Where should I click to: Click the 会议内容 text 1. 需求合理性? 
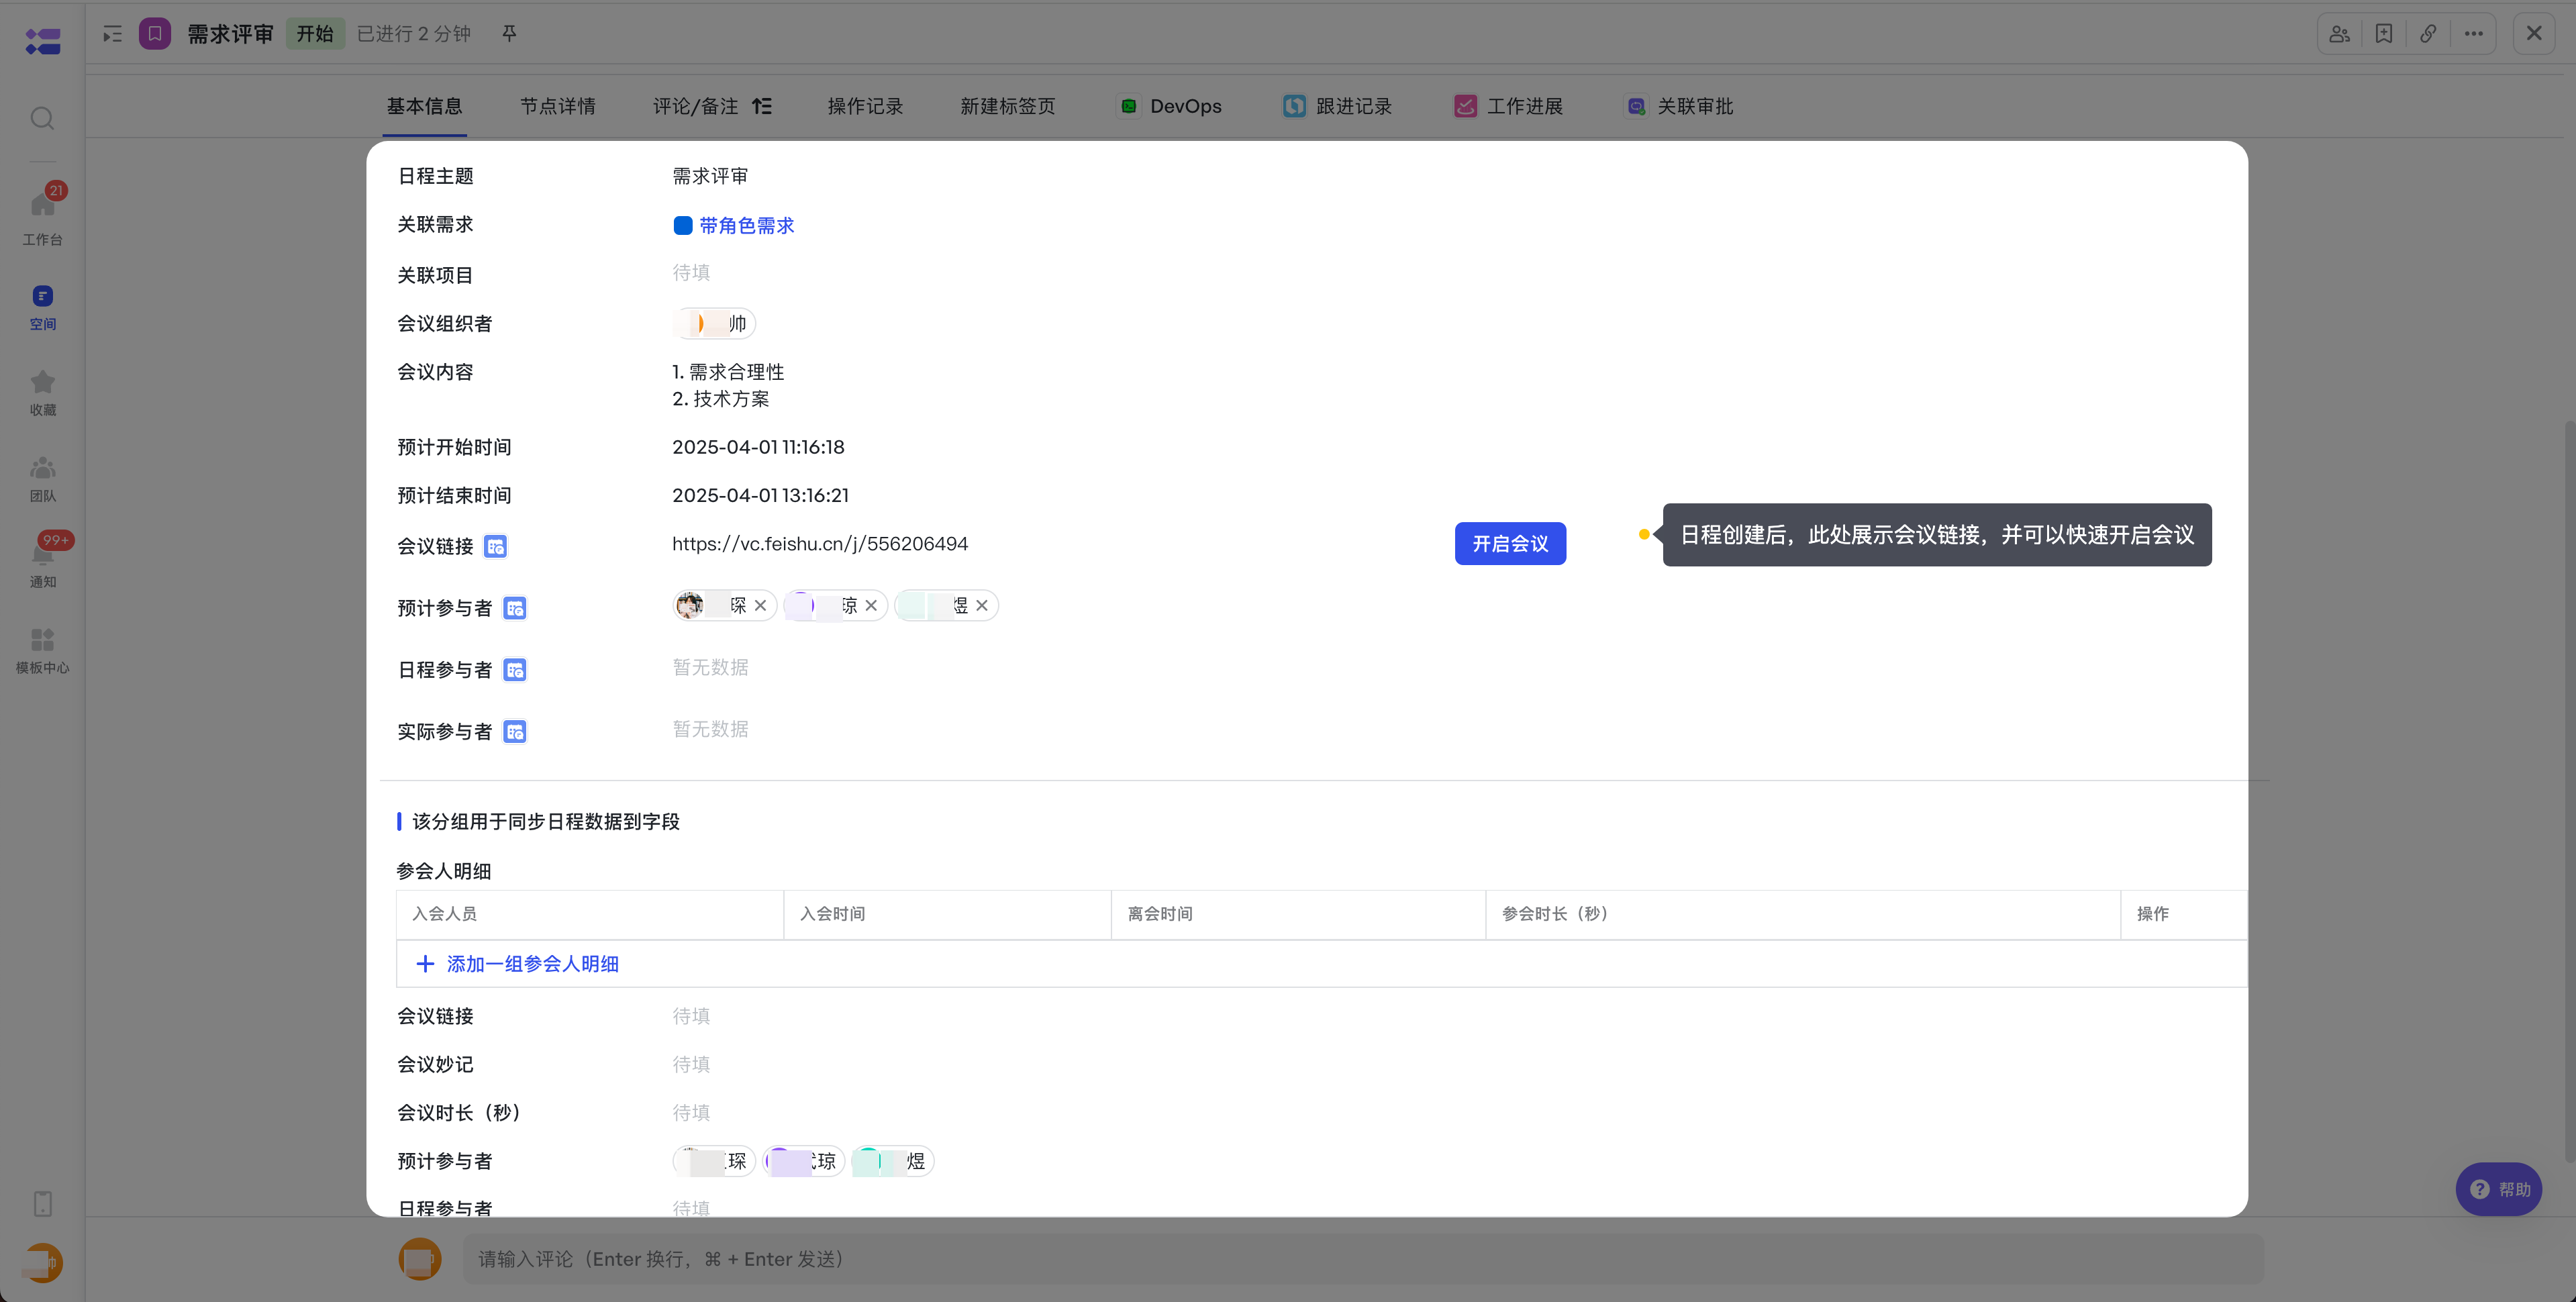click(728, 372)
